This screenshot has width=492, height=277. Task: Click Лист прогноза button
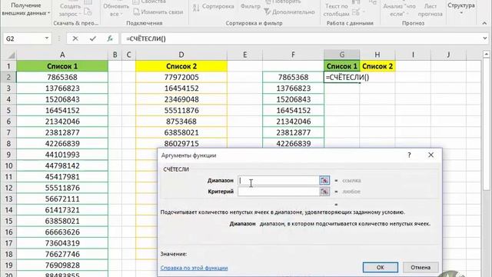430,10
